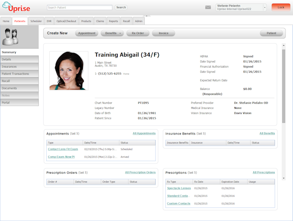The image size is (293, 221).
Task: Click the vertical scrollbar thumb
Action: [284, 86]
